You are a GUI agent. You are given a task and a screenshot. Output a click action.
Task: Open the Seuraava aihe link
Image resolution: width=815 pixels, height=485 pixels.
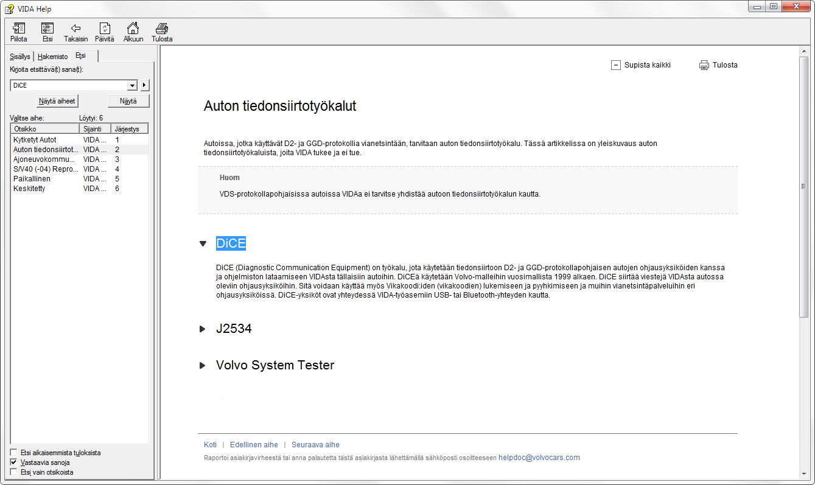(x=315, y=445)
